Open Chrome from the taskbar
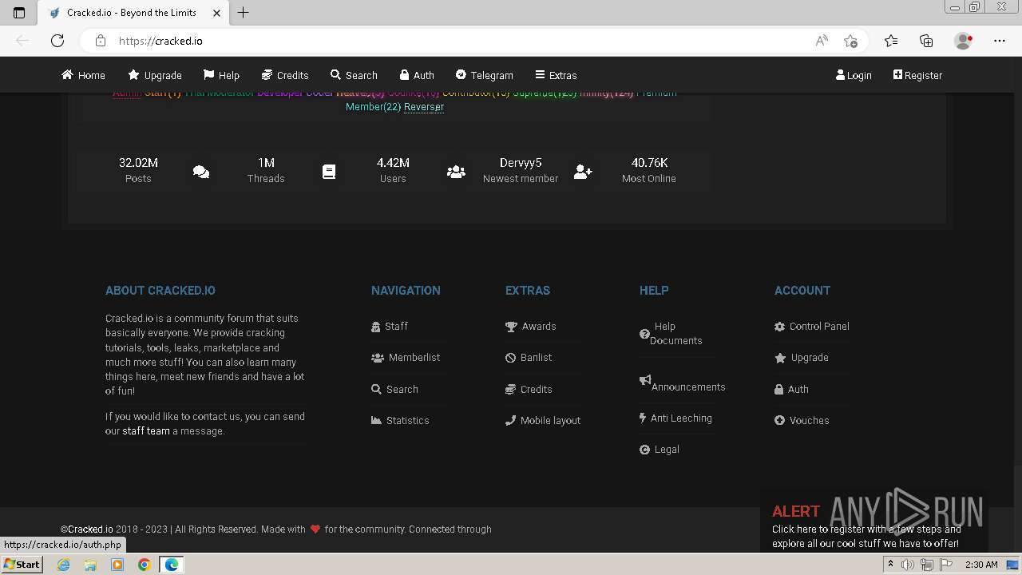Image resolution: width=1022 pixels, height=575 pixels. (144, 565)
